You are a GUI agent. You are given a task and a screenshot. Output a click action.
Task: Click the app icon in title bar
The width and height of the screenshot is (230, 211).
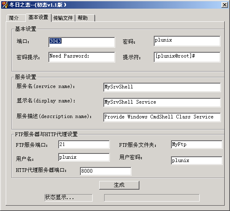[x=5, y=5]
